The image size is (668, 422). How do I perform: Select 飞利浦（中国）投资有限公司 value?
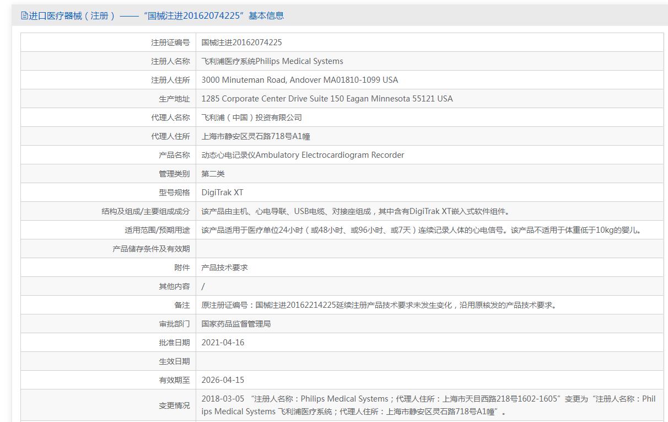(252, 117)
